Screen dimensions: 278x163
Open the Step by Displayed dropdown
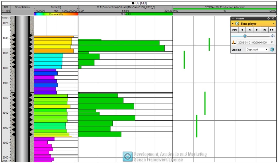coord(266,49)
